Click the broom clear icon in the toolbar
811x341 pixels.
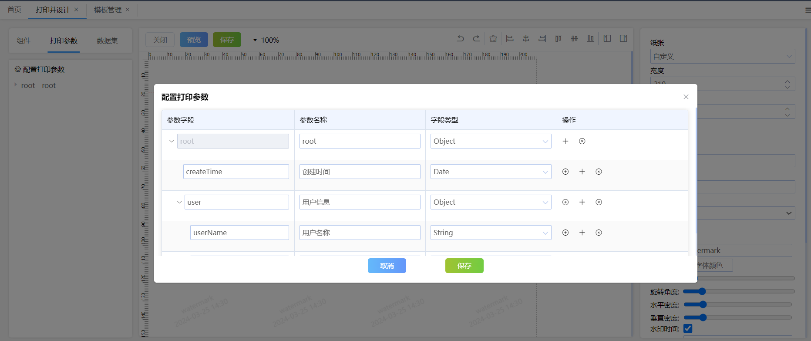[x=493, y=39]
